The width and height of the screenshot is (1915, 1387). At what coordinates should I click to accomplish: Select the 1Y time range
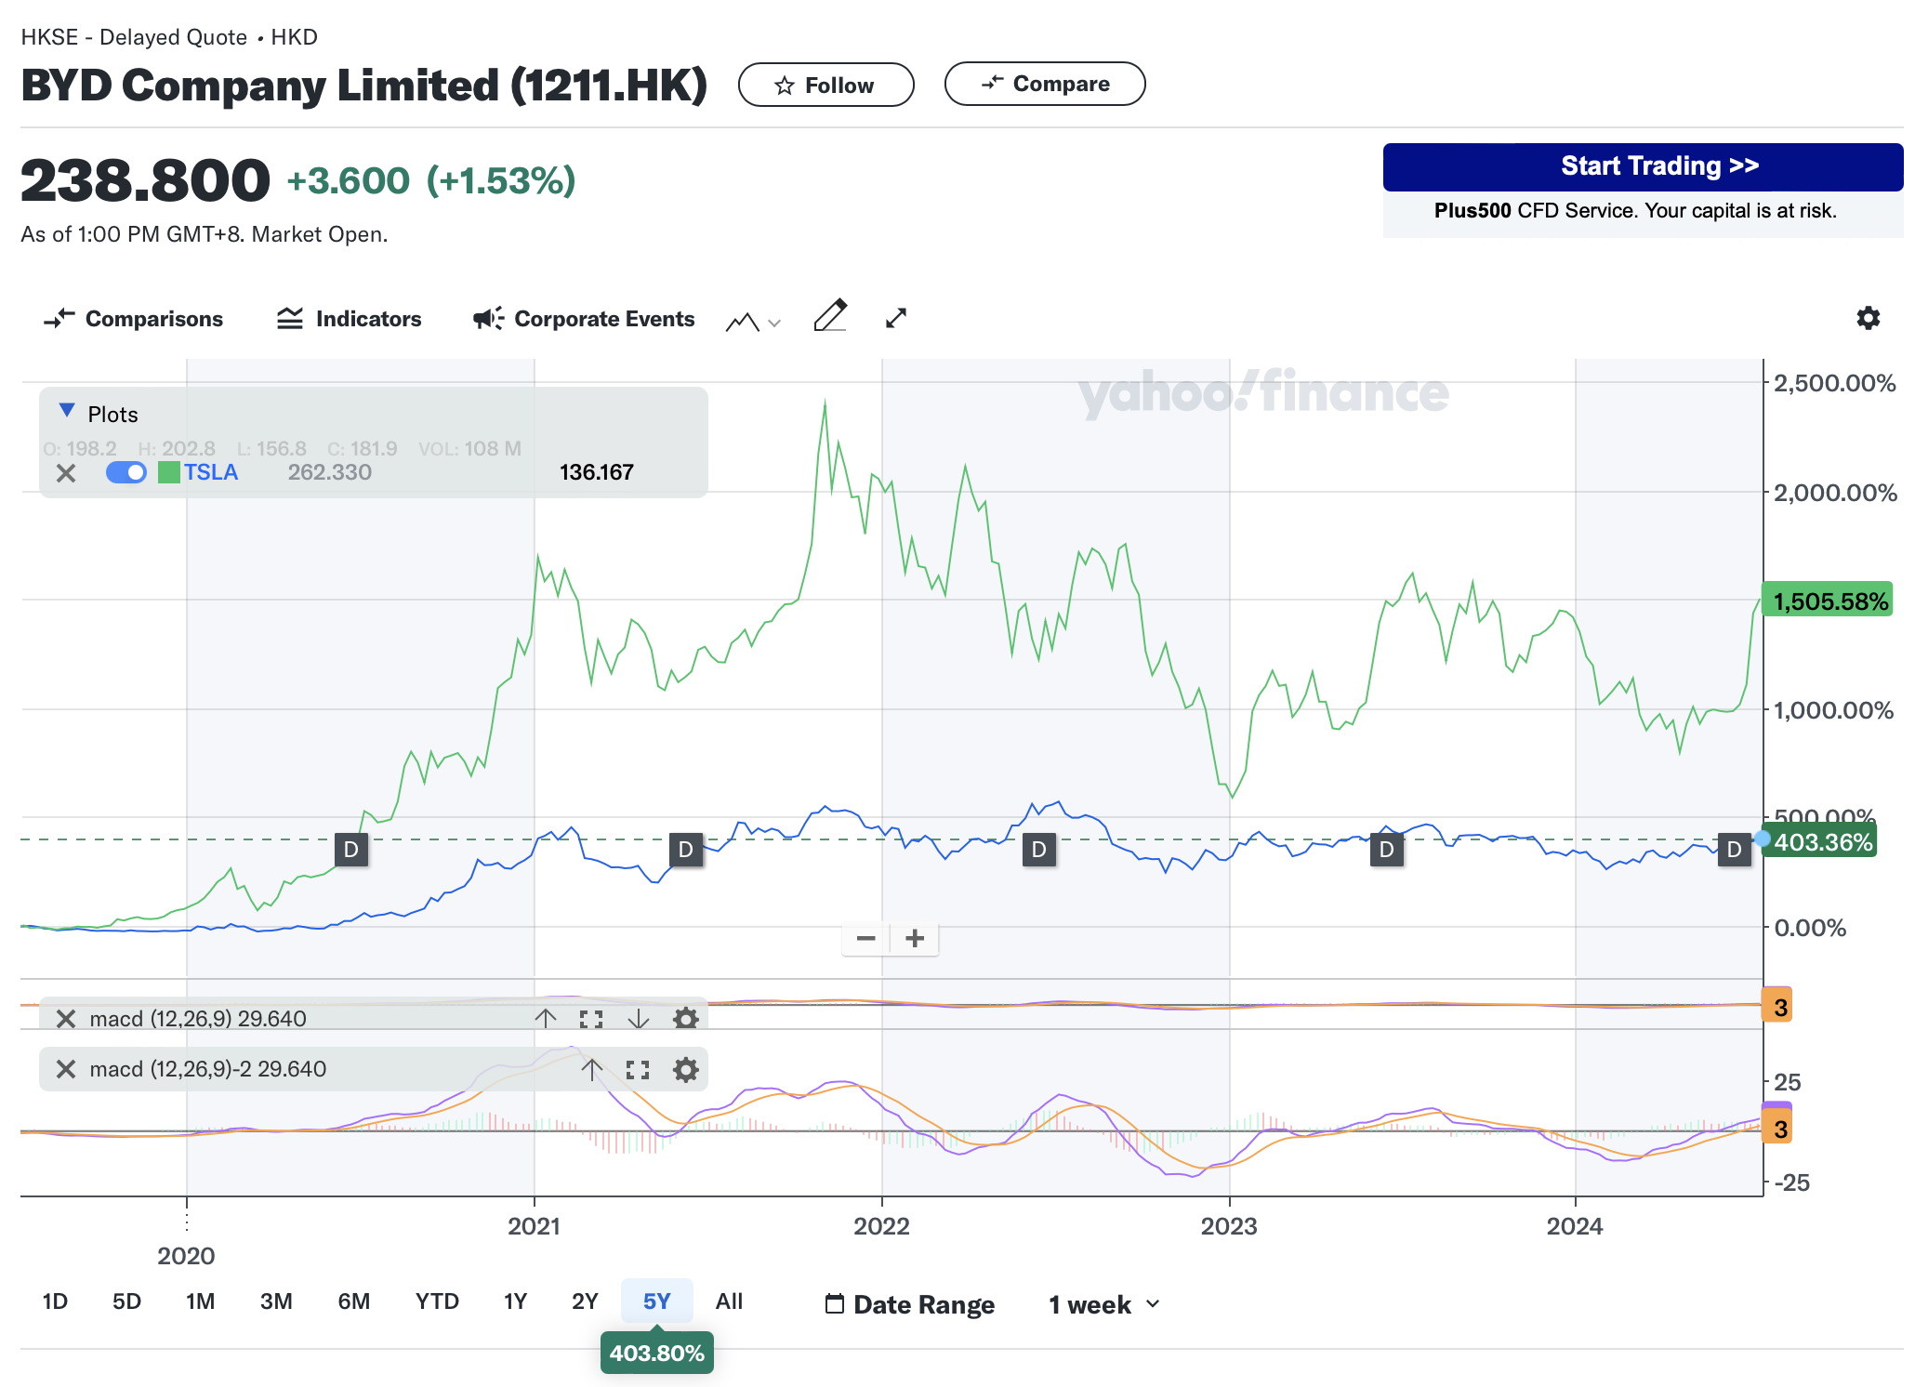tap(515, 1301)
